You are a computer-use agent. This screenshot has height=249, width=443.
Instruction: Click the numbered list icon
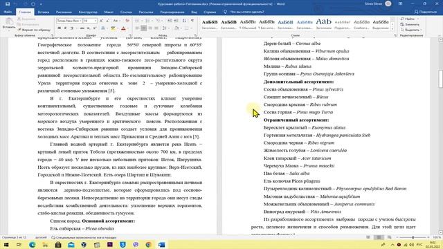click(147, 21)
